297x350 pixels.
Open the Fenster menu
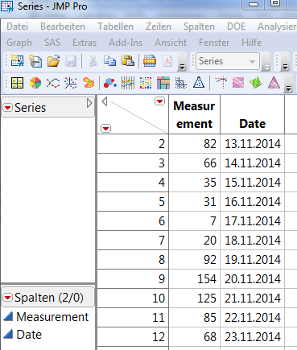pyautogui.click(x=214, y=43)
